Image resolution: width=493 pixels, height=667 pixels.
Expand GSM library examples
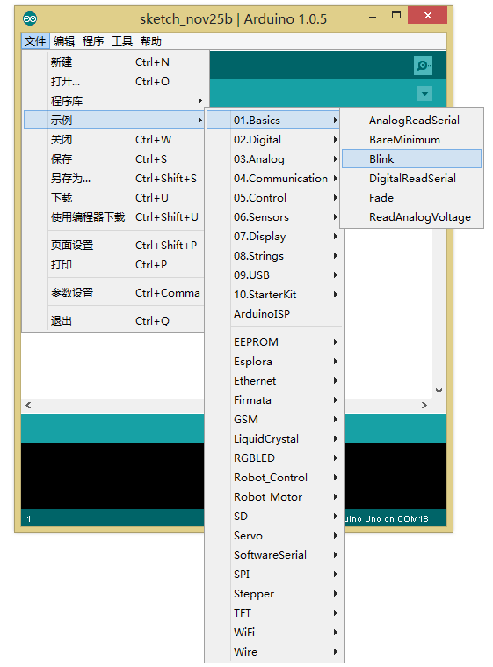(x=273, y=420)
